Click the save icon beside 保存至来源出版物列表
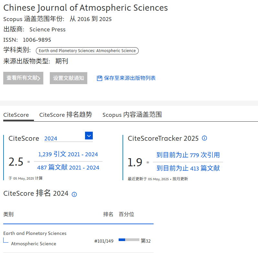This screenshot has width=258, height=253. click(100, 78)
